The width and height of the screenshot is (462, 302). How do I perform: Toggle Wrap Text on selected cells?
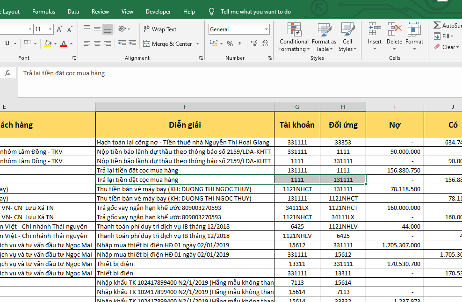(x=159, y=29)
